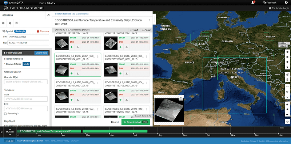This screenshot has height=144, width=291.
Task: Collapse the timeline with double chevron
Action: (x=2, y=132)
